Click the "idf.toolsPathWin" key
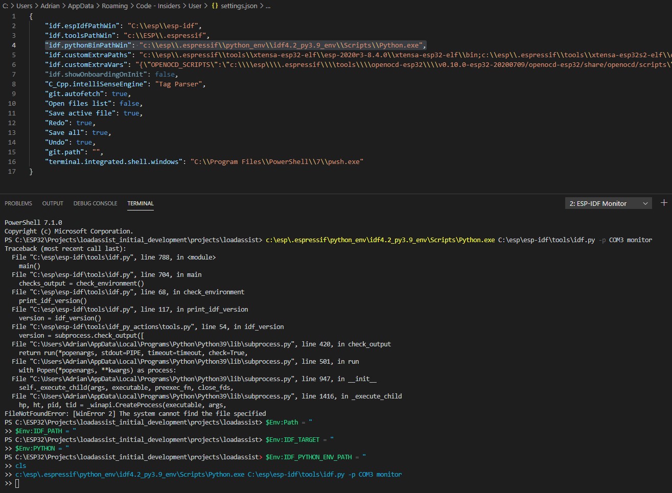 tap(80, 35)
